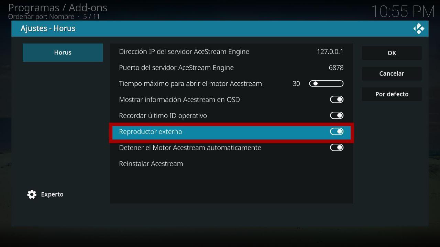Click the 10:55 PM clock
This screenshot has width=440, height=247.
403,12
